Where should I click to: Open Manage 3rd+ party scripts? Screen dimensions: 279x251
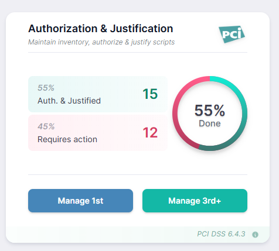click(x=195, y=201)
